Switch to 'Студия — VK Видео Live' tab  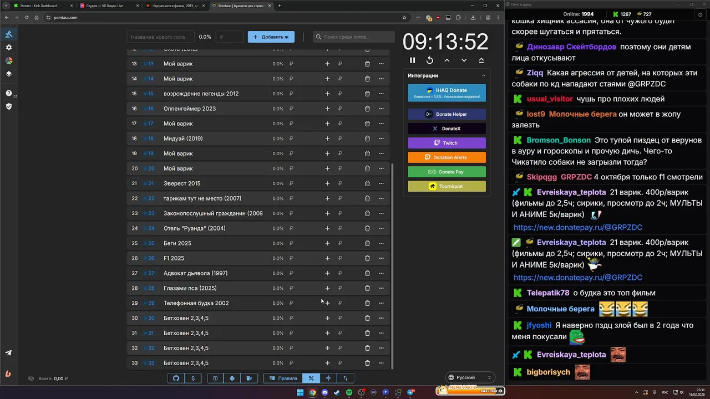109,6
